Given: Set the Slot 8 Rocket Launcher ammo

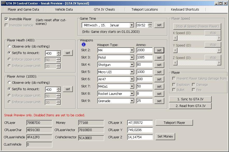Looking at the screenshot, I should 159,94.
